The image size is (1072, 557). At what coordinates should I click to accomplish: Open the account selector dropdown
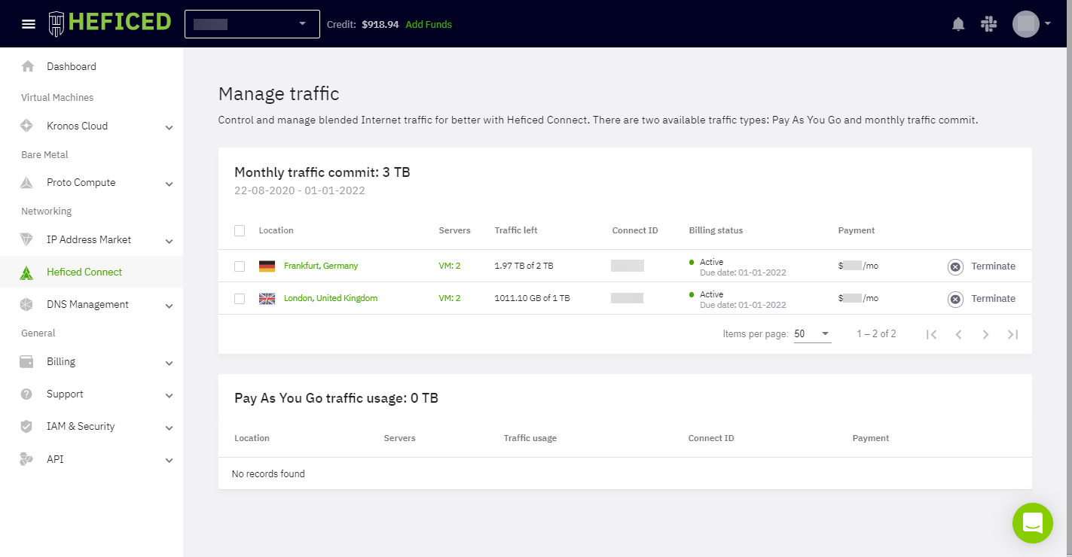click(252, 24)
